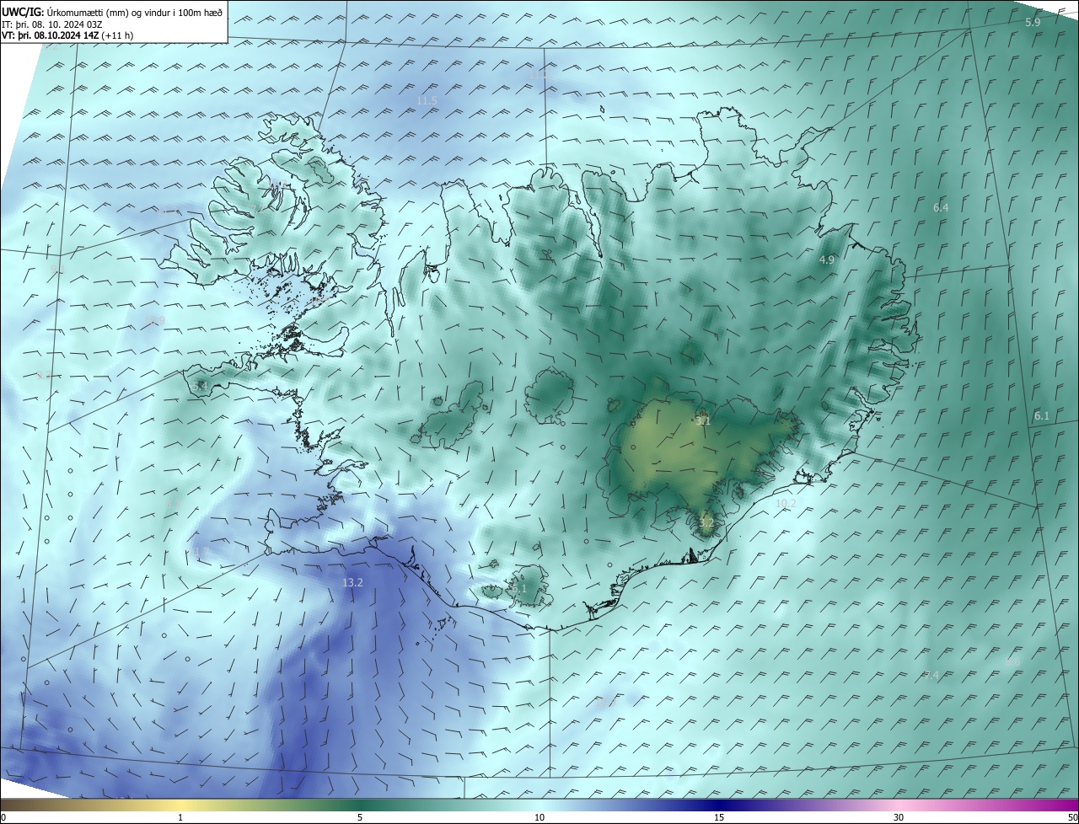This screenshot has width=1079, height=824.
Task: Click the 4.9 value in northeast Iceland
Action: tap(827, 260)
